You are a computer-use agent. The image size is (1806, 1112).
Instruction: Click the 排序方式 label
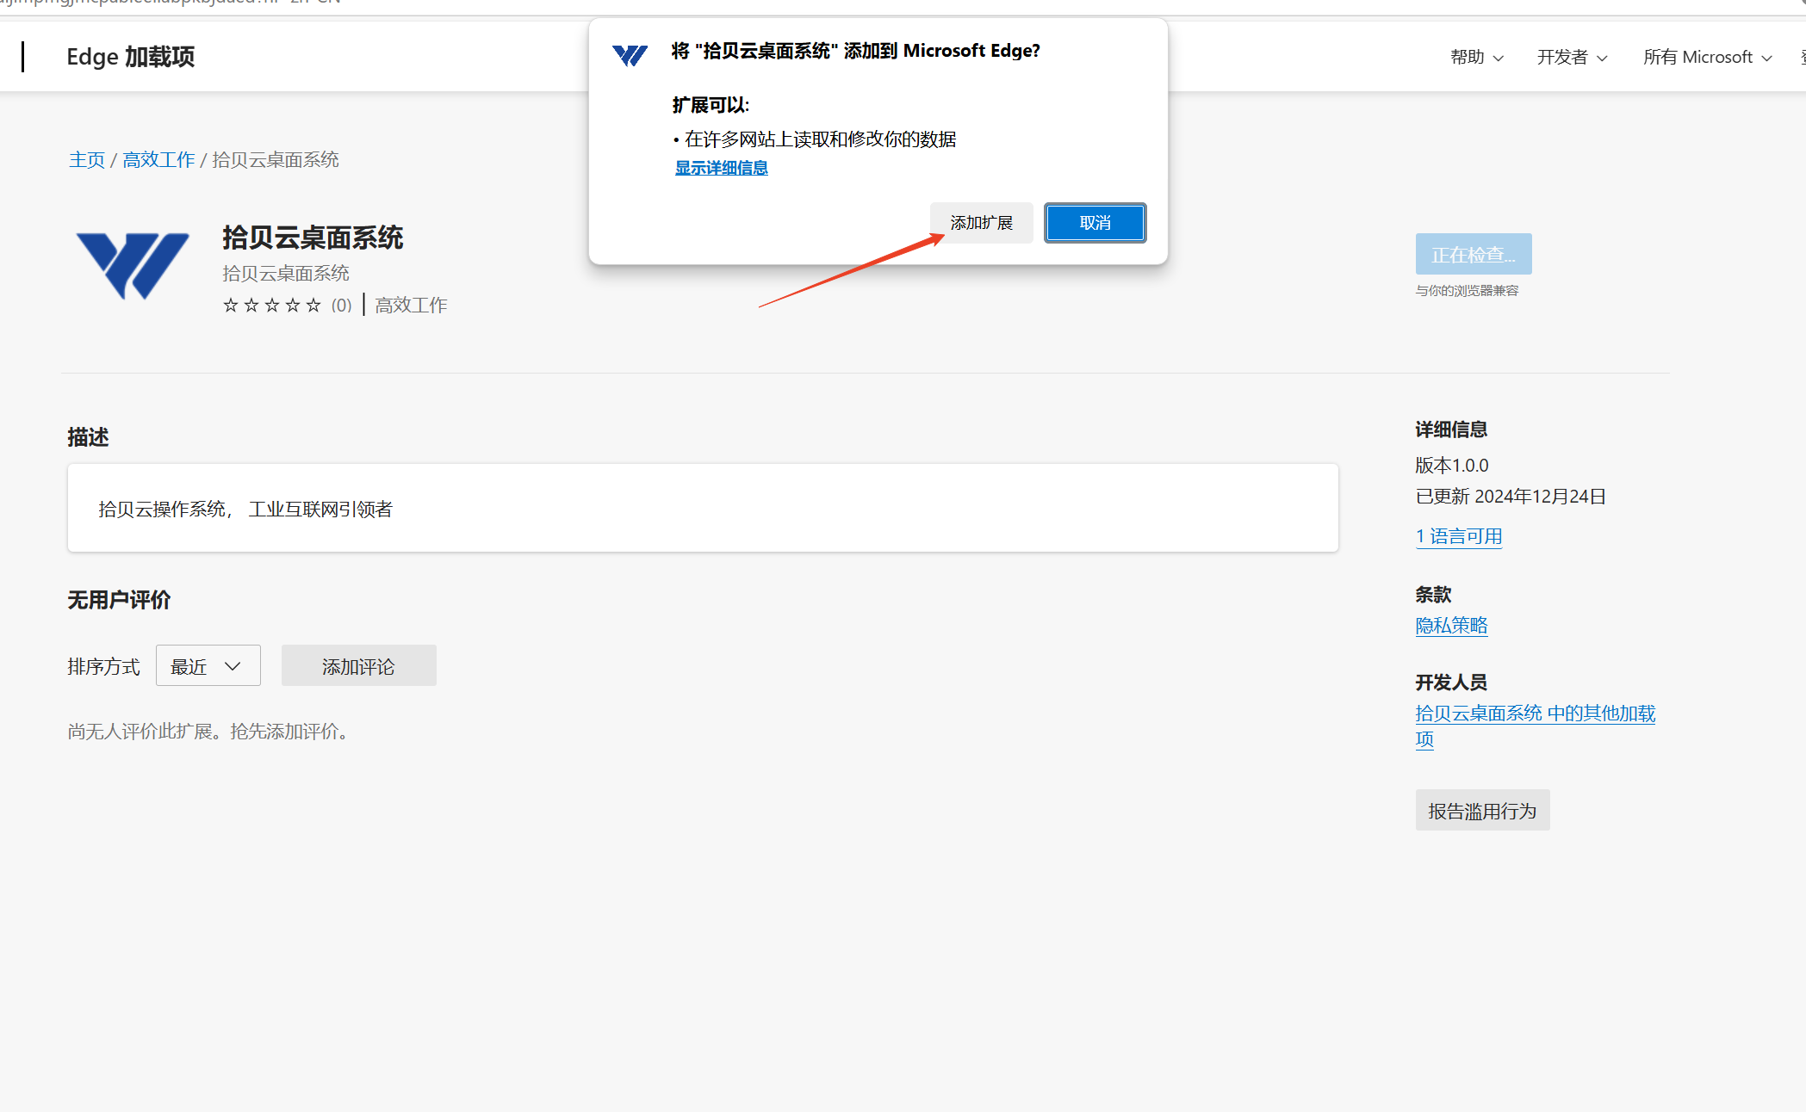pos(103,667)
